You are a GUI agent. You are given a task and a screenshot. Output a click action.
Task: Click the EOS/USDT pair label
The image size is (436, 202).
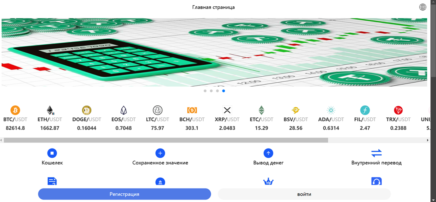pos(124,120)
